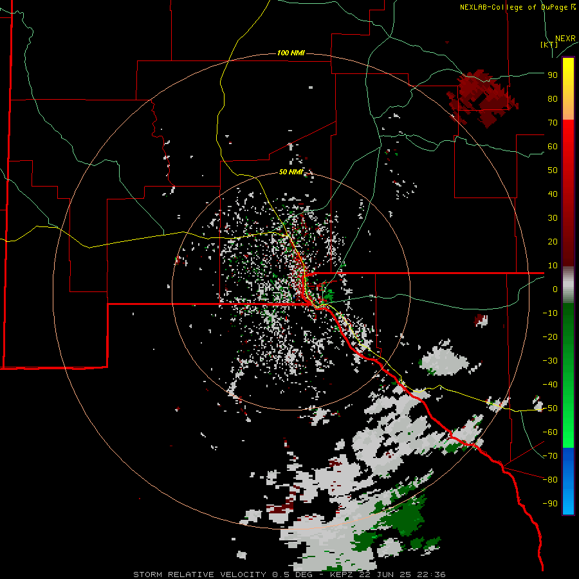Screen dimensions: 579x579
Task: Select the light blue color bar segment near -90
Action: point(568,501)
